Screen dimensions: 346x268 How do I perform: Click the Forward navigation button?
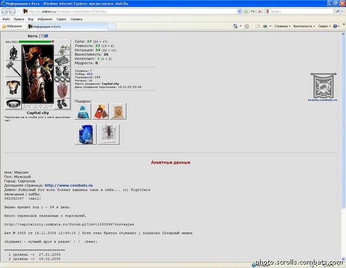(x=13, y=12)
